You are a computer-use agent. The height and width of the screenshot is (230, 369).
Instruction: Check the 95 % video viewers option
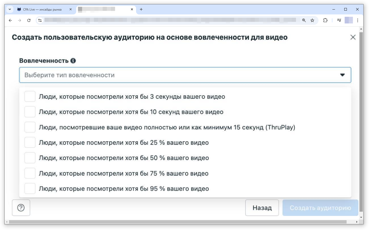(30, 188)
